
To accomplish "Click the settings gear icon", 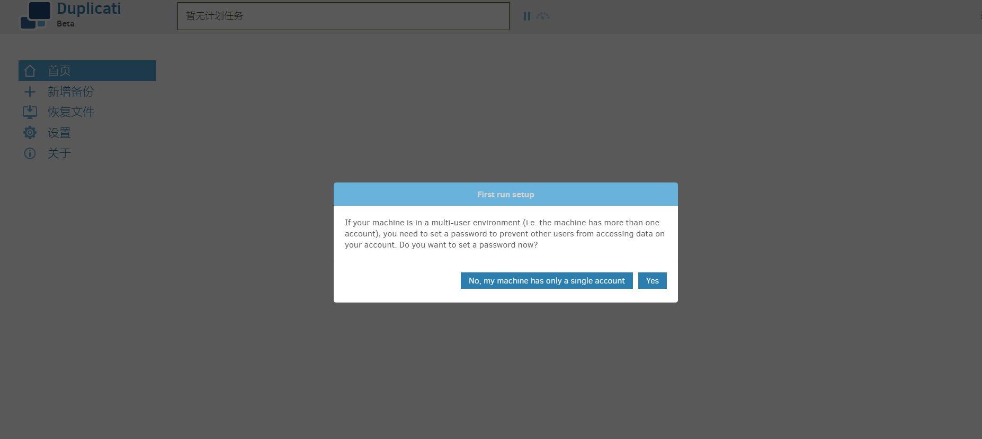I will (x=30, y=133).
